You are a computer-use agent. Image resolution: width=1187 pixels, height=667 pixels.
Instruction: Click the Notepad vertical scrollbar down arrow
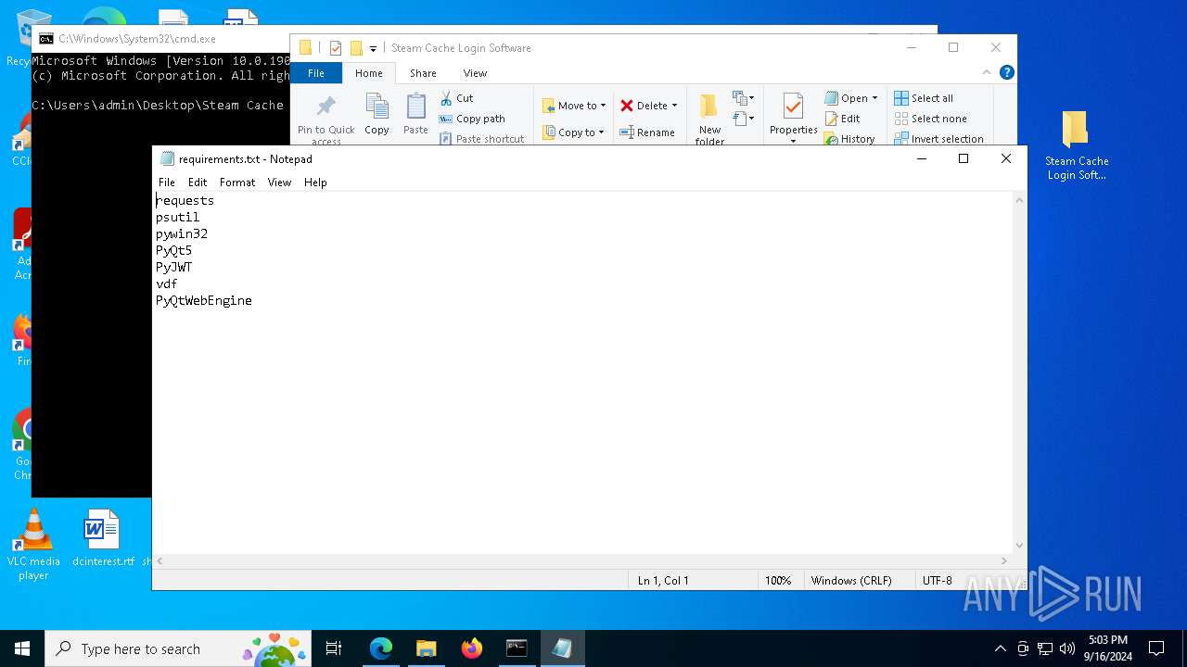tap(1019, 546)
